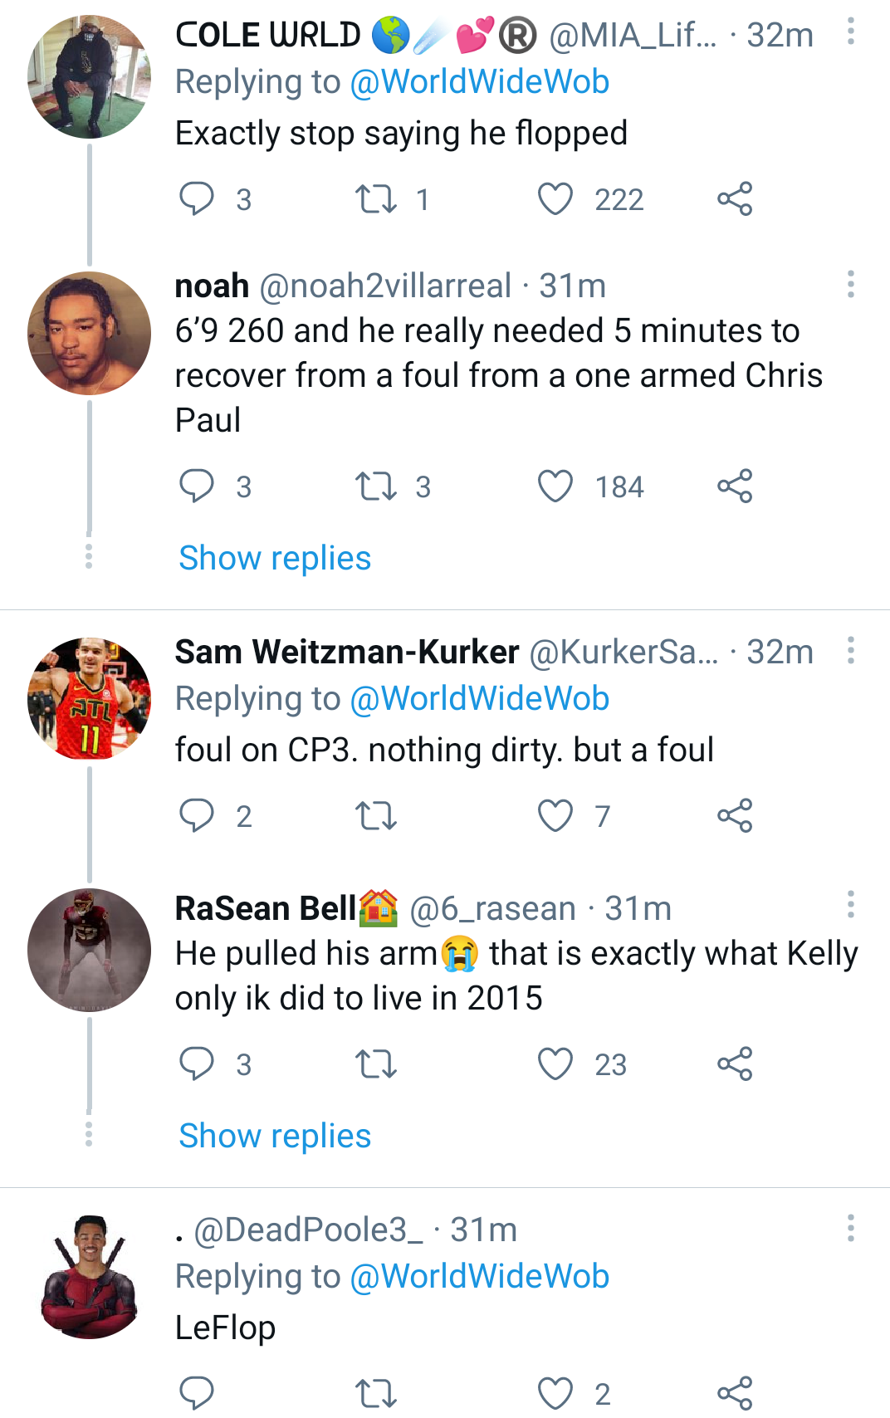Open more options on RaSean Bell's tweet
890x1418 pixels.
click(x=851, y=904)
